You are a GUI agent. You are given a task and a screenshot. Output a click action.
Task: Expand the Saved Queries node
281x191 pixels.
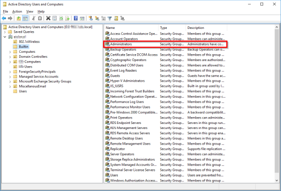click(x=5, y=32)
